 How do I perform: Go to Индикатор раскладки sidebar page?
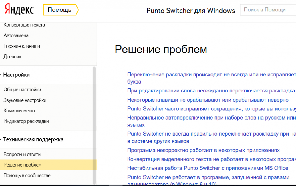tap(26, 121)
